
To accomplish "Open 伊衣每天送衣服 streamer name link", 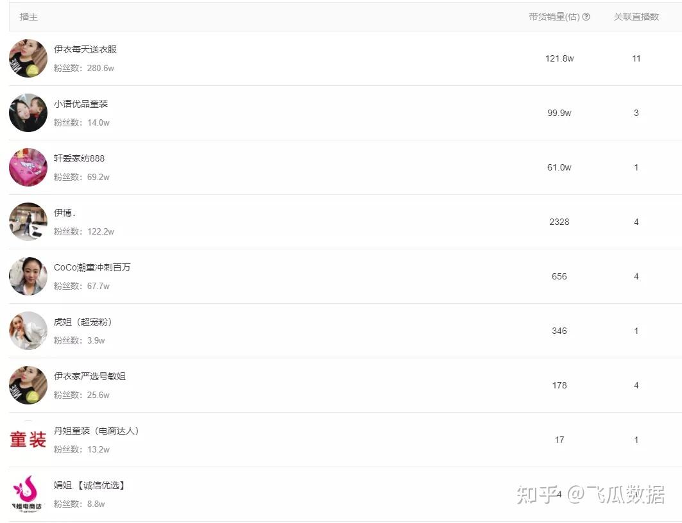I will [x=85, y=49].
